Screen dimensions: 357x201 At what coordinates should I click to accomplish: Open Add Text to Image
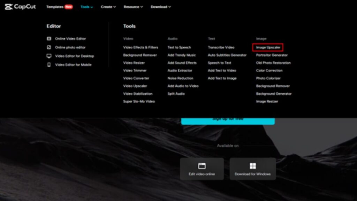(x=222, y=78)
